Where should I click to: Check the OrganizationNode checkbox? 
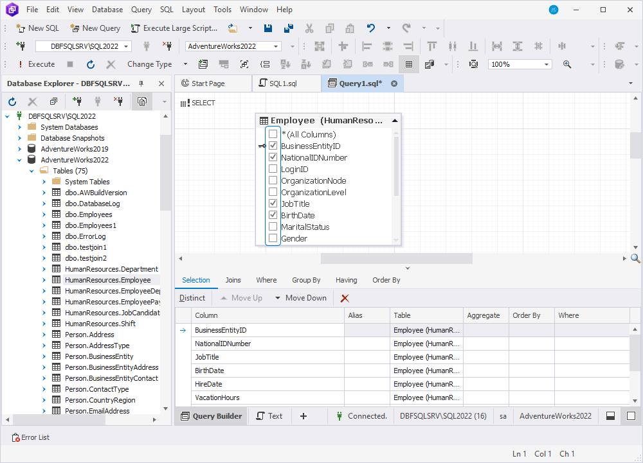(273, 180)
